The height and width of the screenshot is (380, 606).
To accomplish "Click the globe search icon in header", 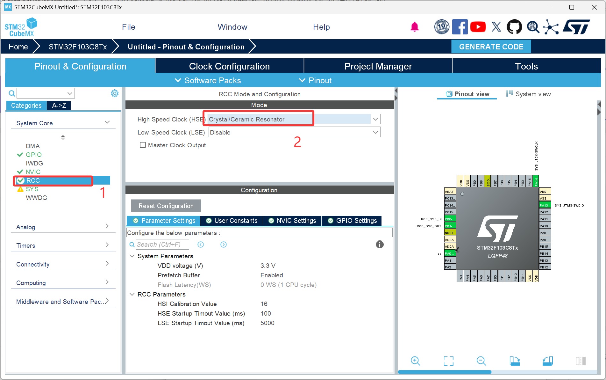I will coord(533,27).
